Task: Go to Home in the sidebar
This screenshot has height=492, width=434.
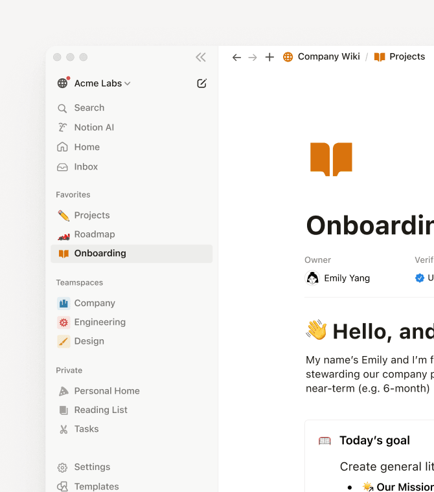Action: coord(87,147)
